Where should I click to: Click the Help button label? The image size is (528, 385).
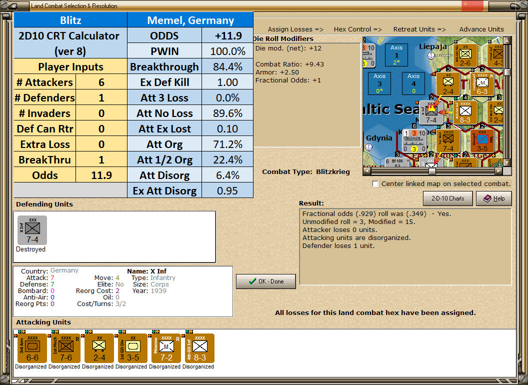click(x=498, y=198)
